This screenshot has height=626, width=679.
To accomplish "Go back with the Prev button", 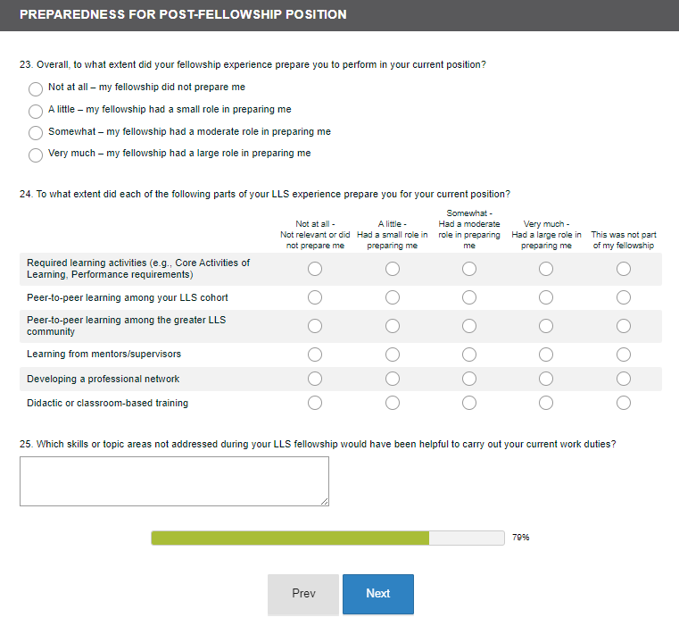I will pyautogui.click(x=303, y=594).
